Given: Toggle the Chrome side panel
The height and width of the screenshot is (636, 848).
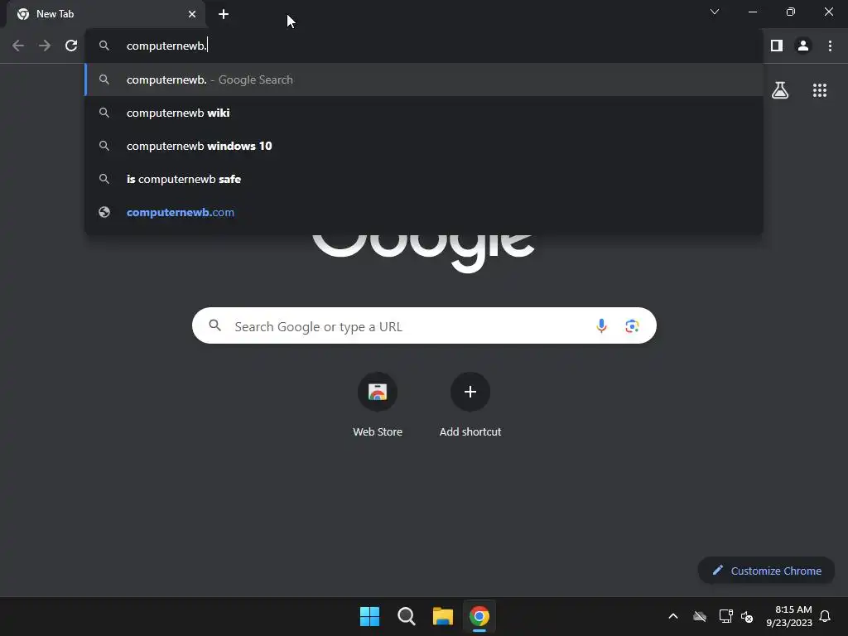Looking at the screenshot, I should pos(777,46).
